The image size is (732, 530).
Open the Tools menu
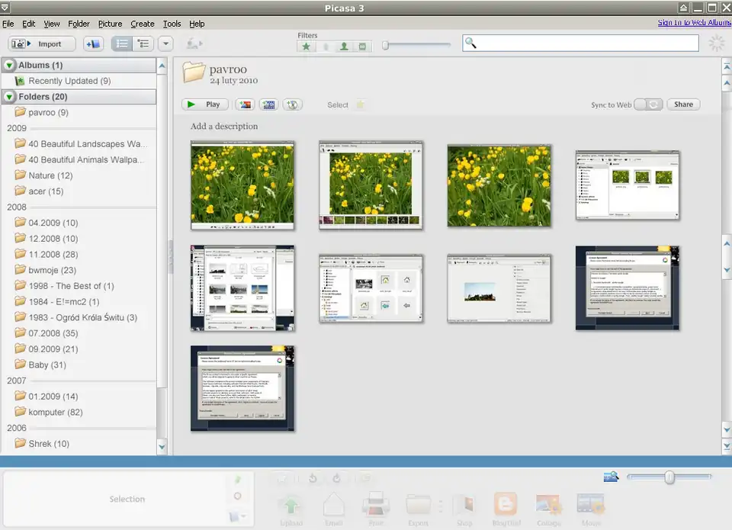click(x=172, y=24)
